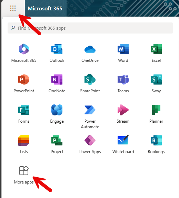The width and height of the screenshot is (179, 198).
Task: Open Bookings
Action: pos(156,140)
